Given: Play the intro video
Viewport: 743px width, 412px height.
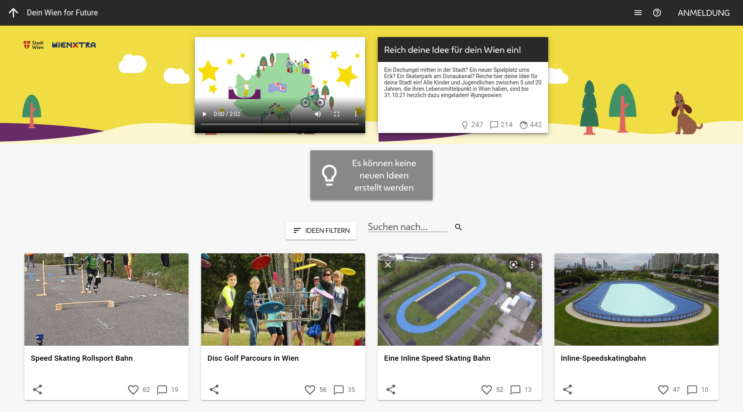Looking at the screenshot, I should [204, 114].
